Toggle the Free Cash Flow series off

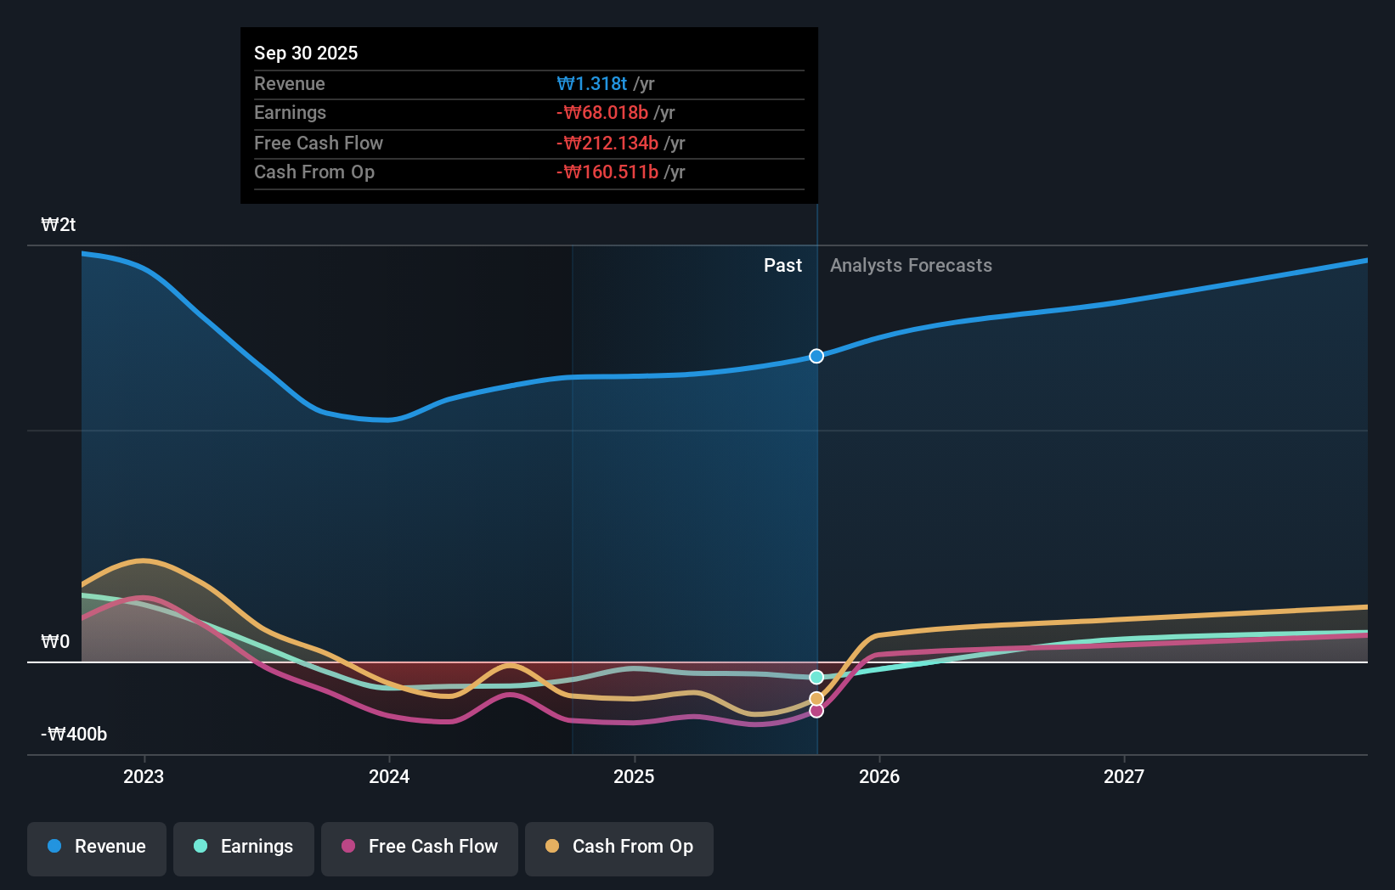(x=419, y=847)
